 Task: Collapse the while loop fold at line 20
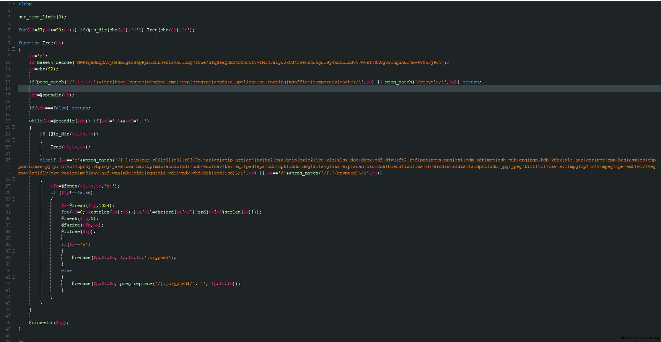(x=14, y=127)
